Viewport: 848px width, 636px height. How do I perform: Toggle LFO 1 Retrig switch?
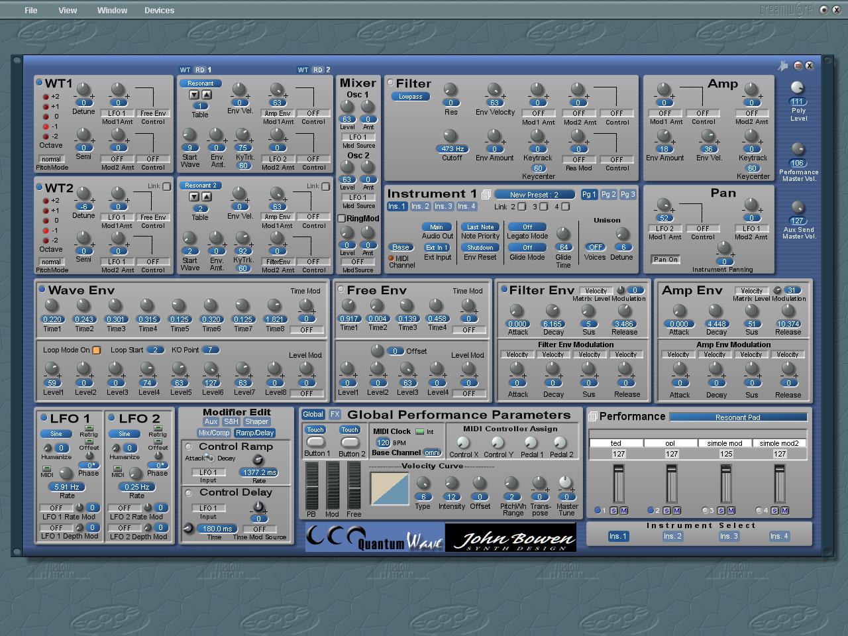(x=89, y=429)
